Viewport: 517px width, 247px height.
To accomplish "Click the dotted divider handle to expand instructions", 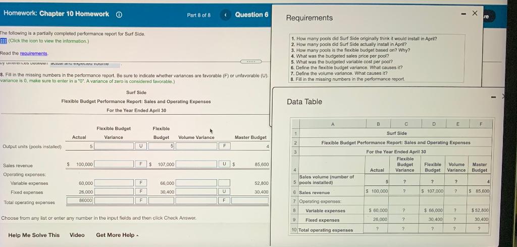I will point(250,62).
